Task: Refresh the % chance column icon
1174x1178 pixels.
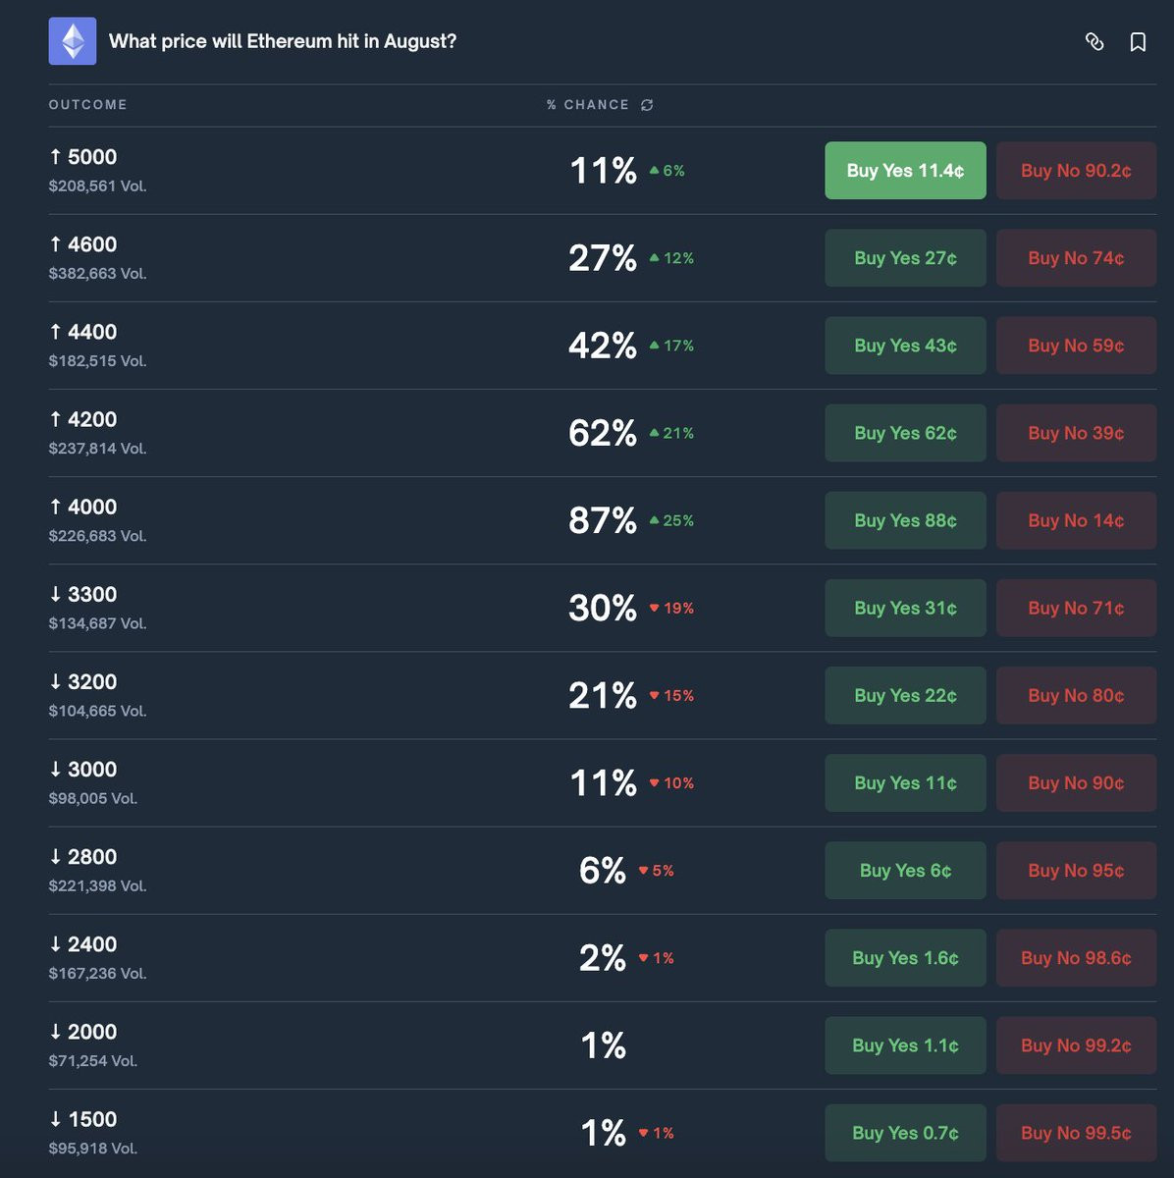Action: 647,105
